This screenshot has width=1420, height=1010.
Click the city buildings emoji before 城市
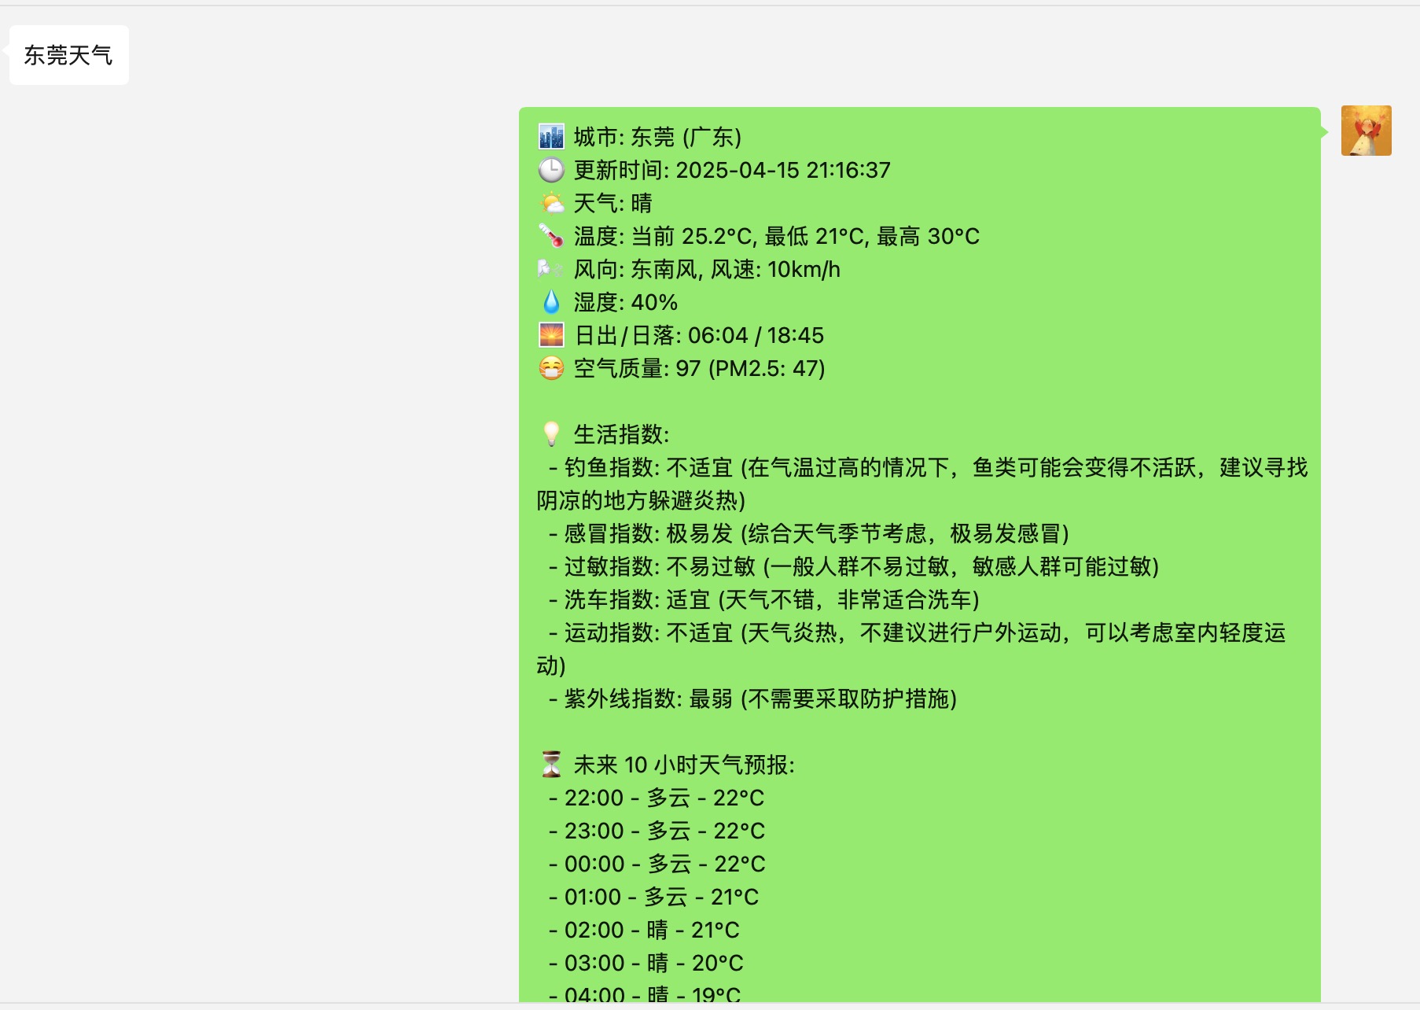(551, 137)
